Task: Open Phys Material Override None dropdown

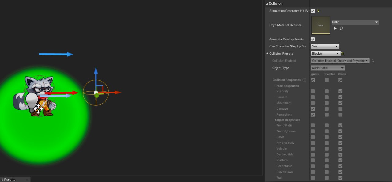Action: click(355, 22)
